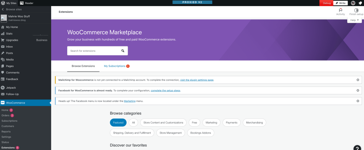Viewport: 364px width, 150px height.
Task: Click the WooCommerce logo icon in sidebar
Action: coord(3,103)
